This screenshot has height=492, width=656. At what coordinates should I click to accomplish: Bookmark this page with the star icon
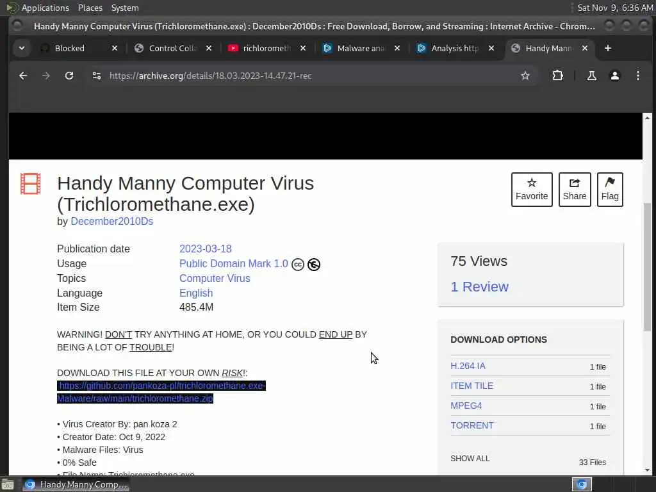[x=525, y=76]
